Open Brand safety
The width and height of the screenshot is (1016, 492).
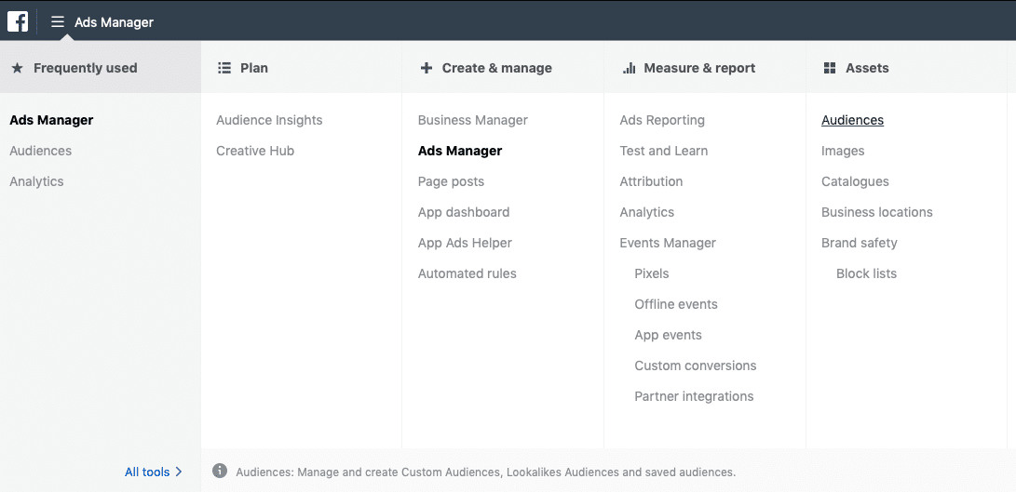pos(860,243)
